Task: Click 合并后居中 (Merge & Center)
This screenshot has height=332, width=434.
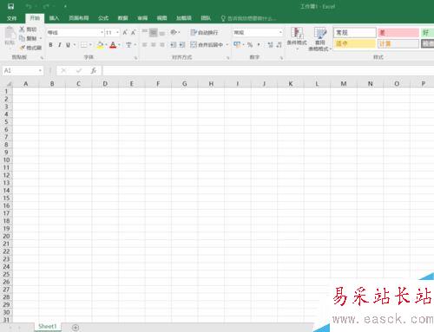Action: point(207,45)
